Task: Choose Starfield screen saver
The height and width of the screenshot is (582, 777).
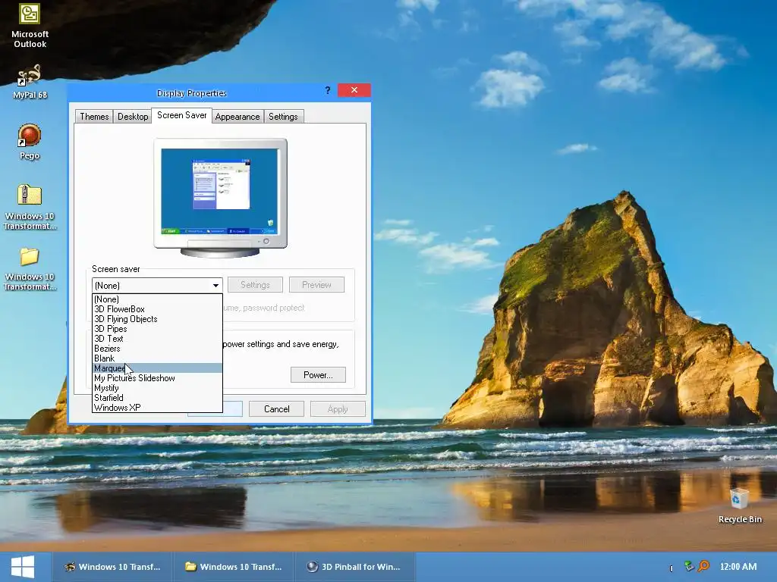Action: click(157, 398)
